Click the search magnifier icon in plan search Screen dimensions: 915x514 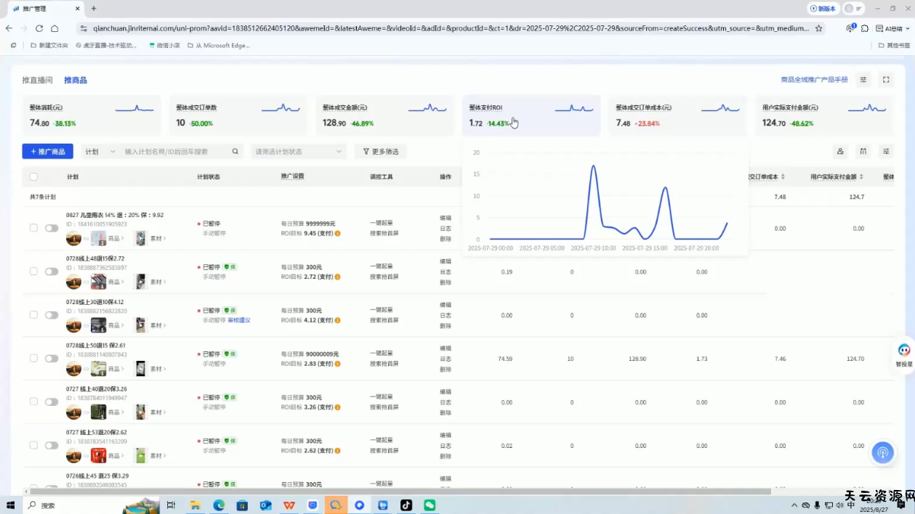(235, 152)
